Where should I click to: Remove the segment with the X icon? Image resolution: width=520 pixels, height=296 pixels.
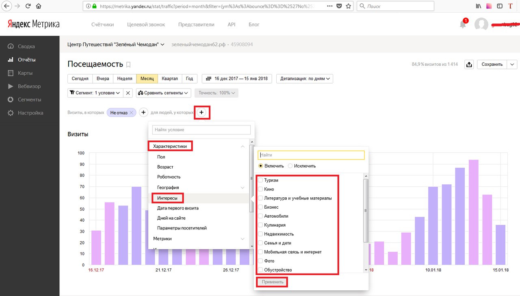pyautogui.click(x=128, y=93)
